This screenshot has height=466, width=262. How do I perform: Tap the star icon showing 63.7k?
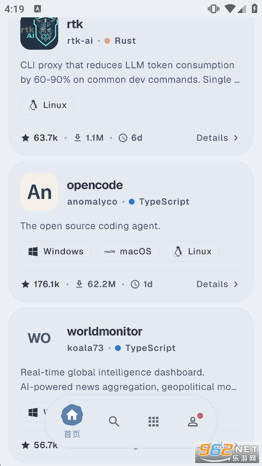click(25, 138)
